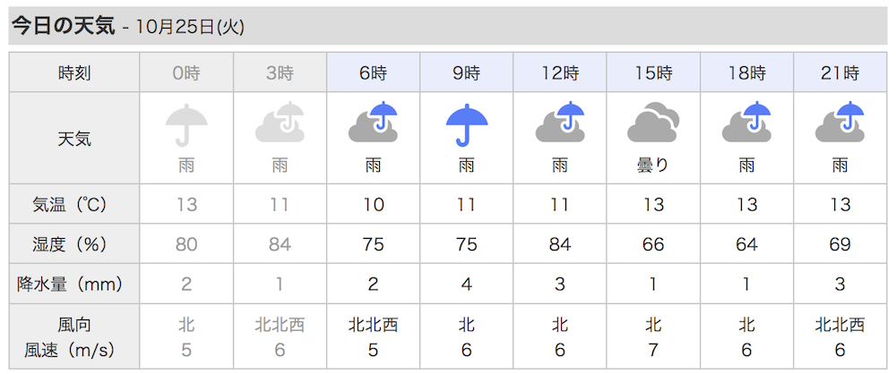The width and height of the screenshot is (896, 374).
Task: Select the cloud and umbrella icon at 6時
Action: tap(373, 123)
